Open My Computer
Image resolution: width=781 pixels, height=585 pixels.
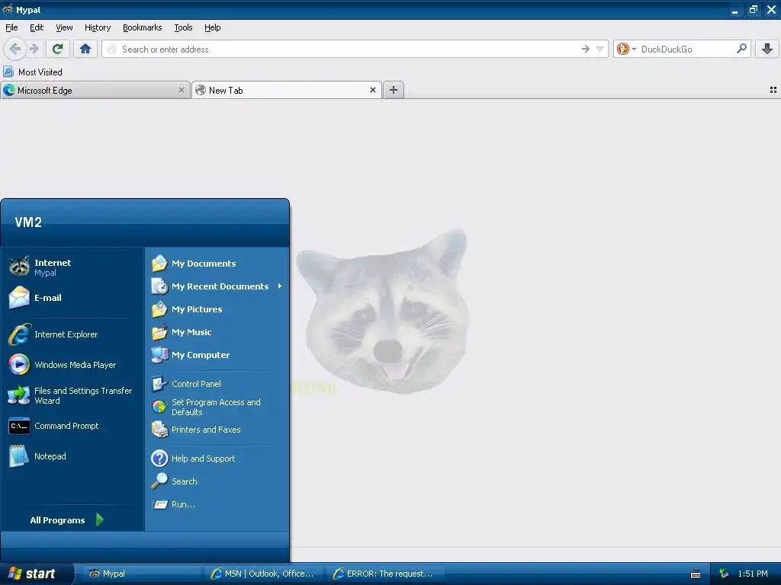[217, 355]
